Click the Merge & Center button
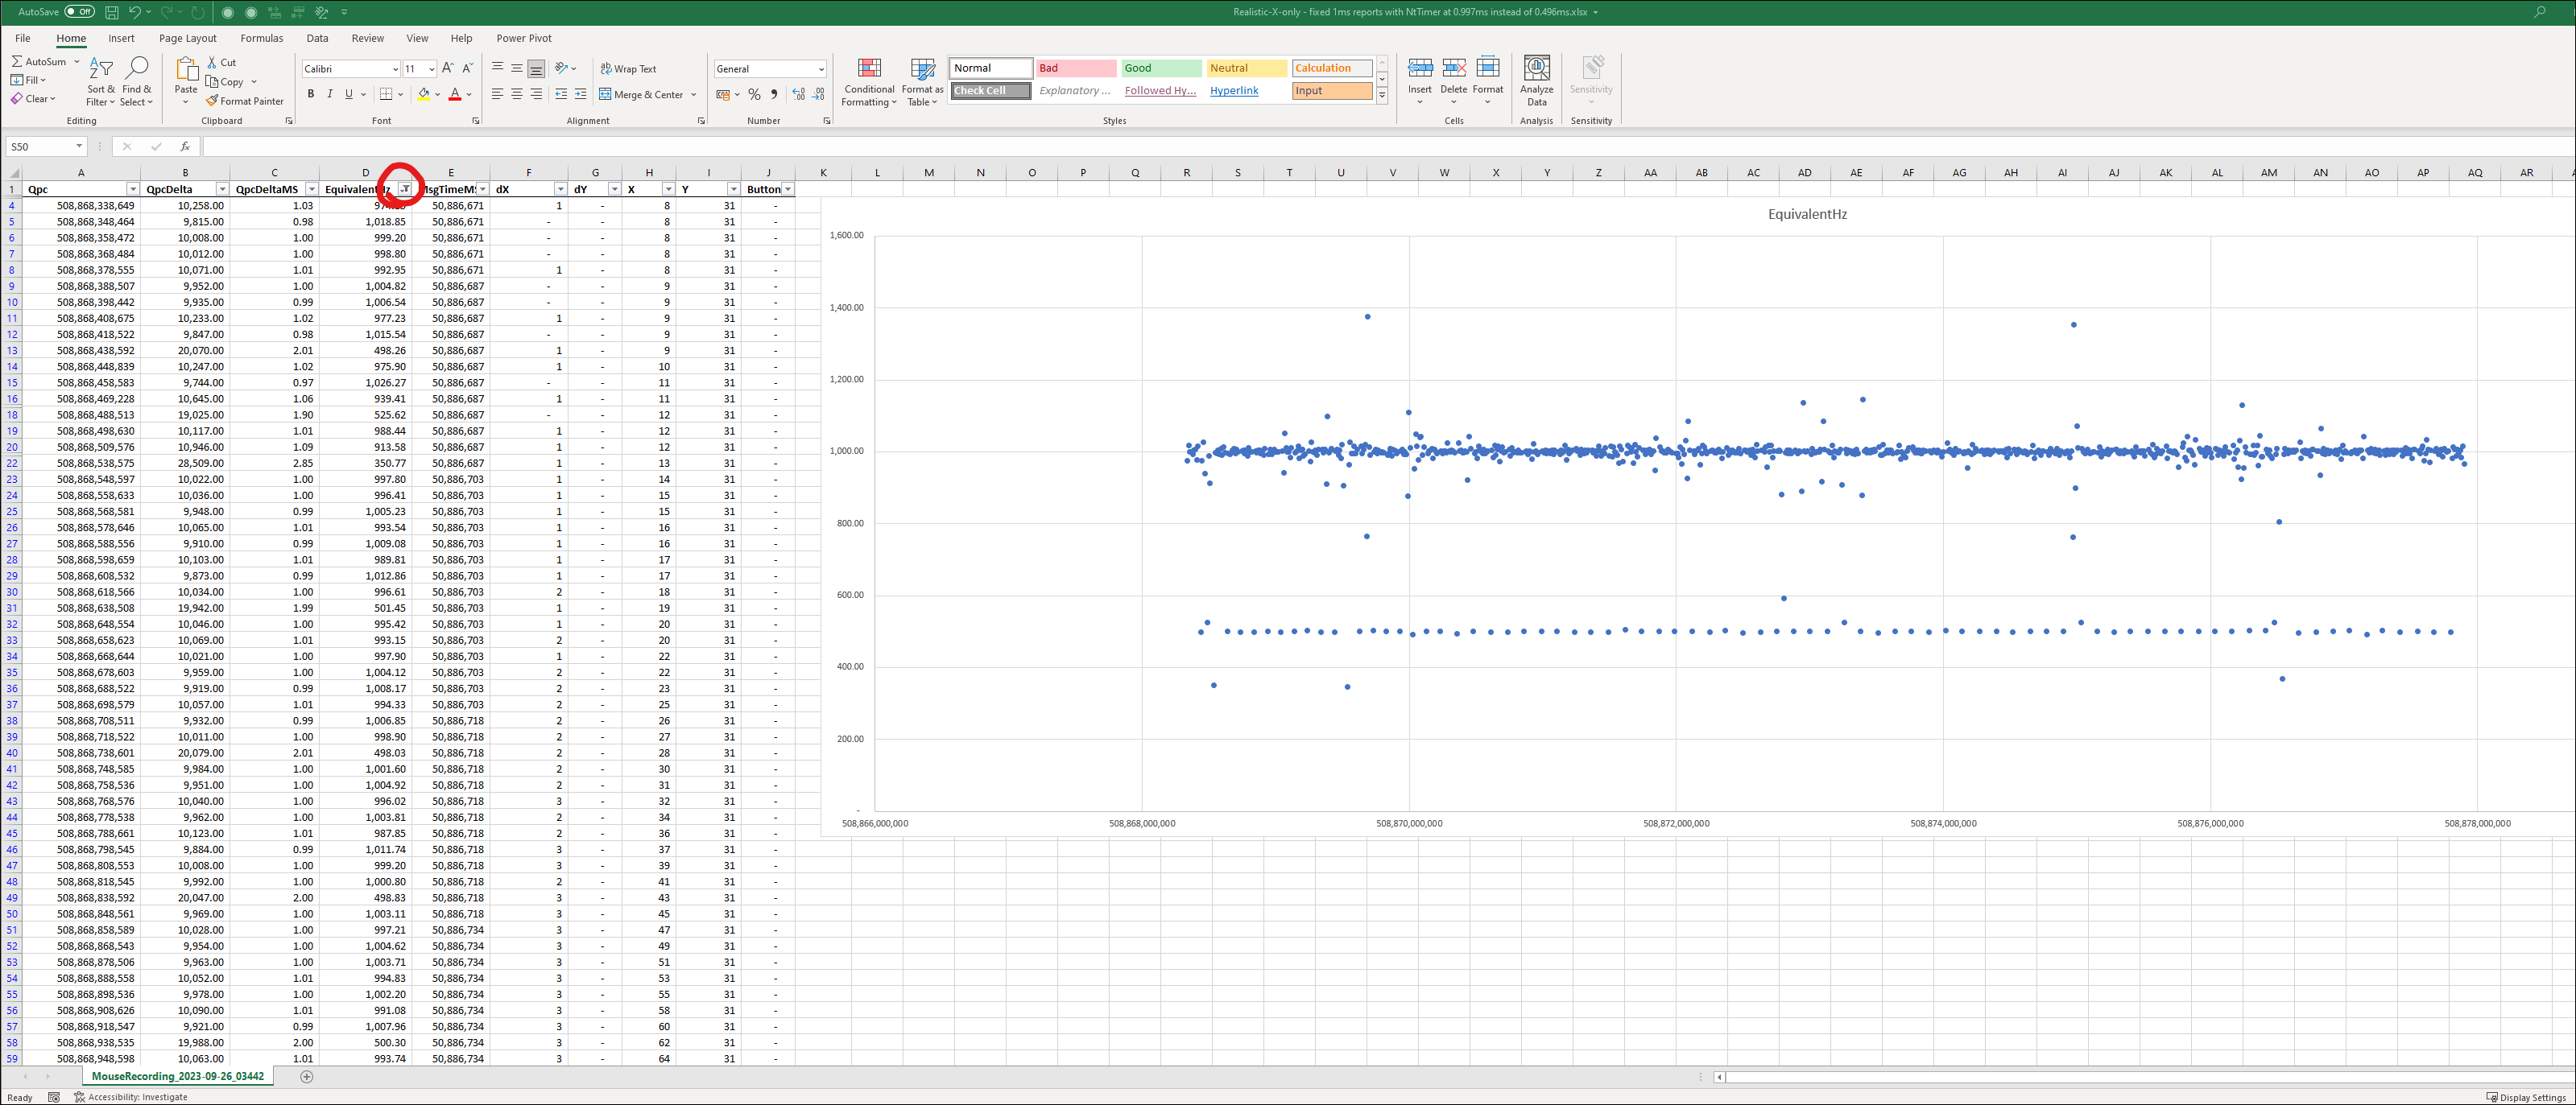 tap(640, 95)
